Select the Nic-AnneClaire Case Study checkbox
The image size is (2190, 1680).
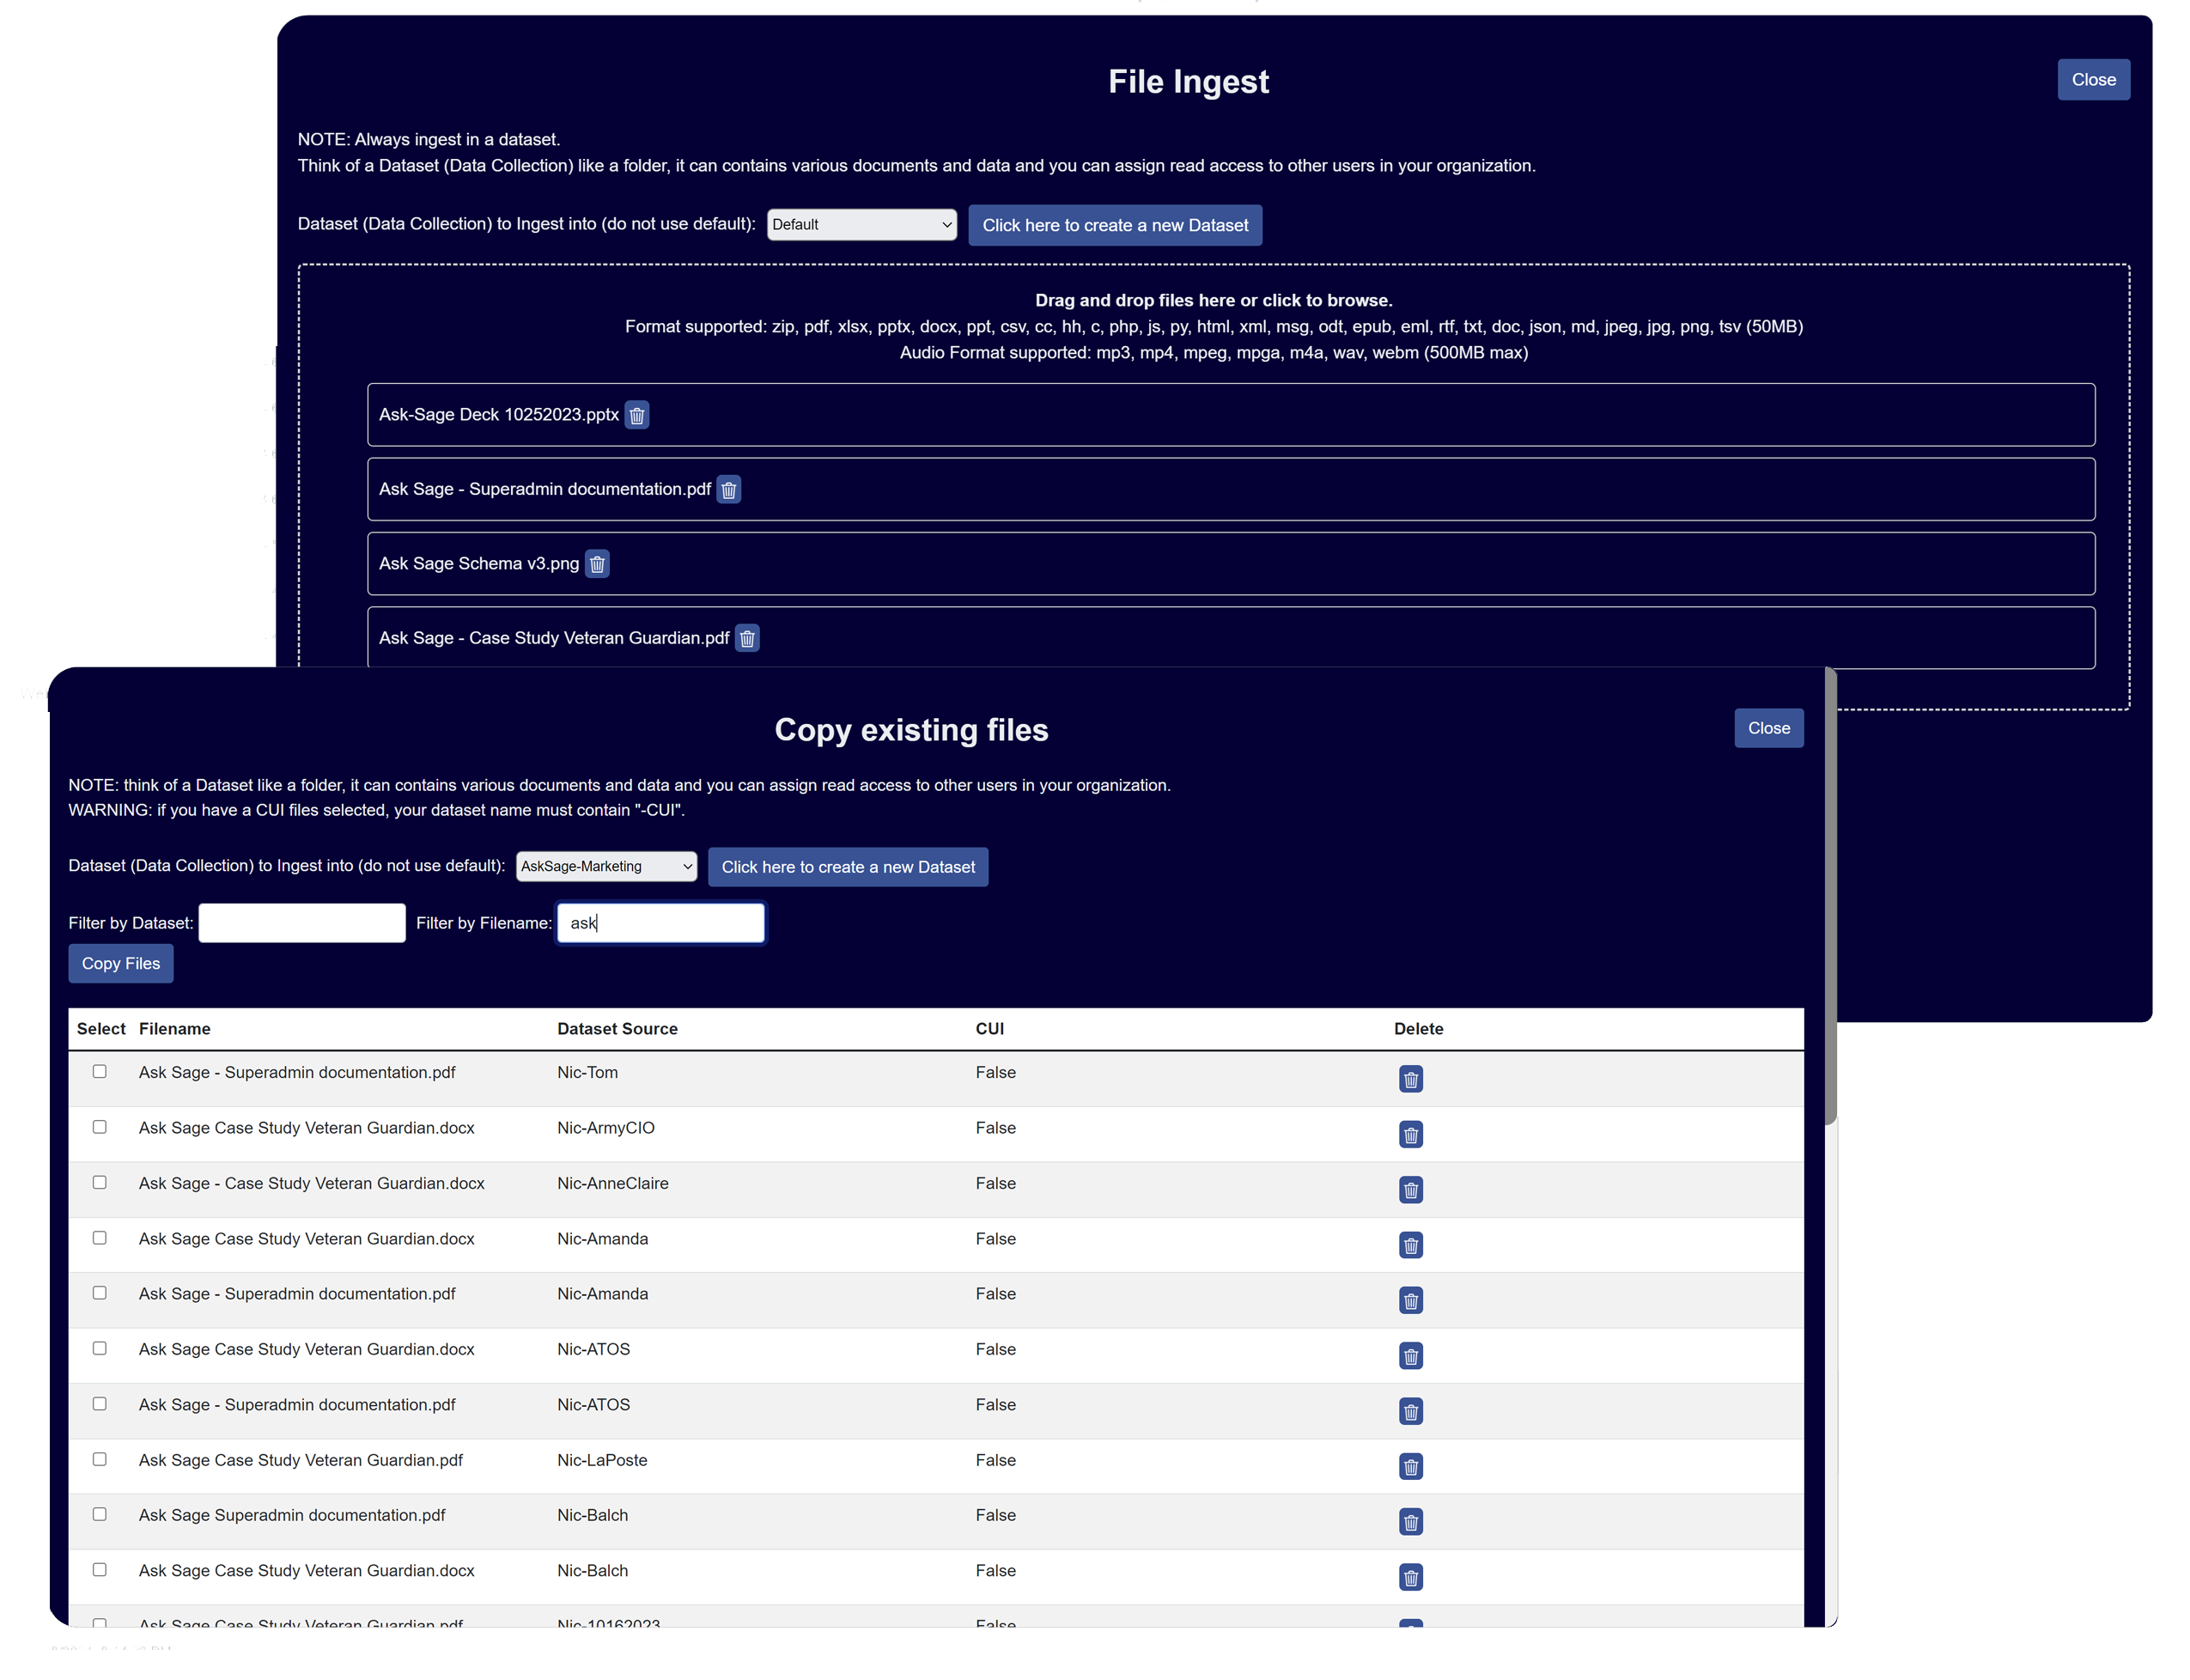coord(99,1182)
